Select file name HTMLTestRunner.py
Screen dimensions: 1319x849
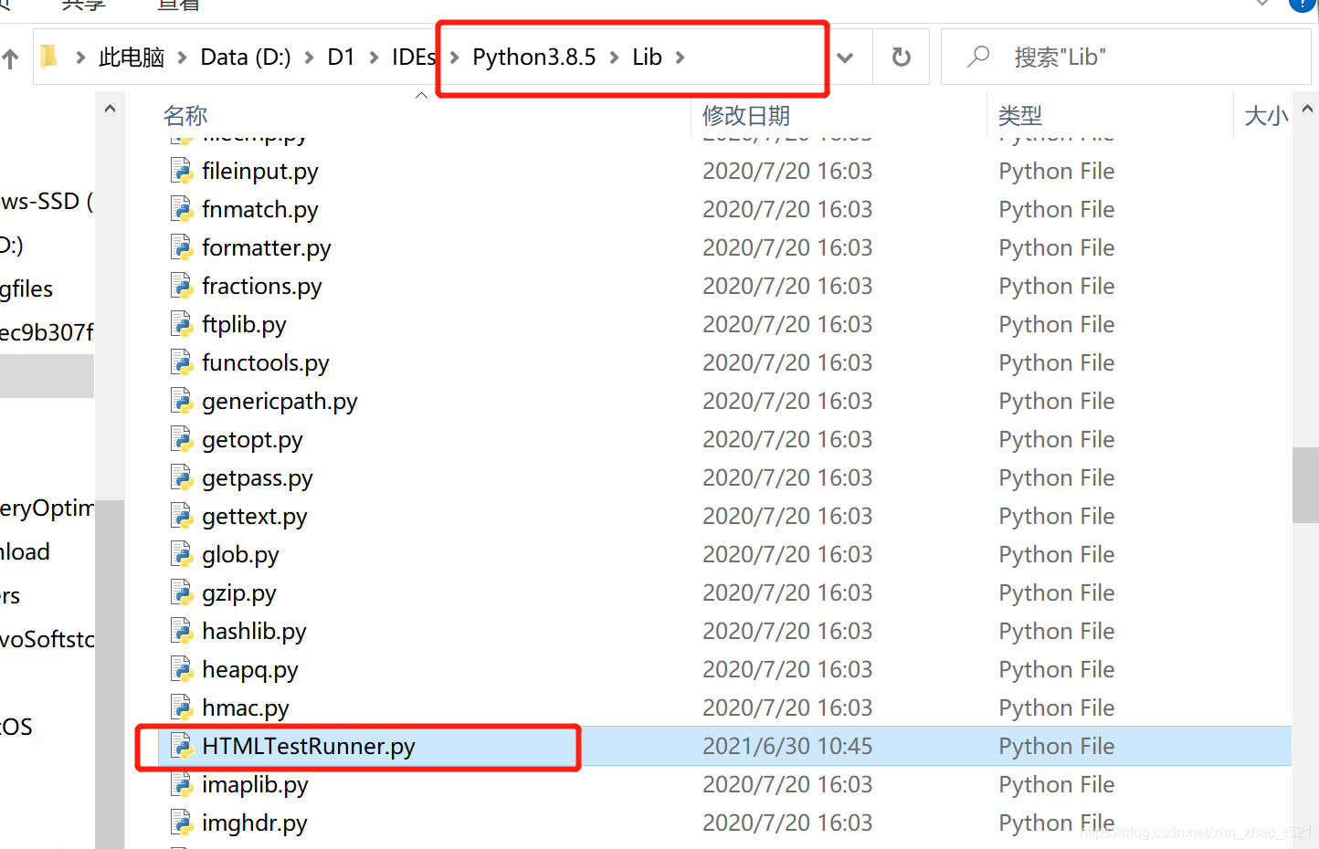tap(309, 747)
